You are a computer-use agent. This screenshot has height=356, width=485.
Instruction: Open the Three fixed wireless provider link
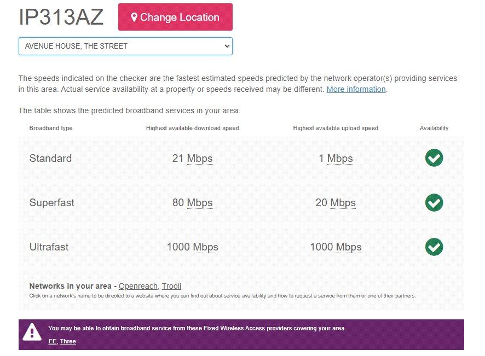[67, 341]
